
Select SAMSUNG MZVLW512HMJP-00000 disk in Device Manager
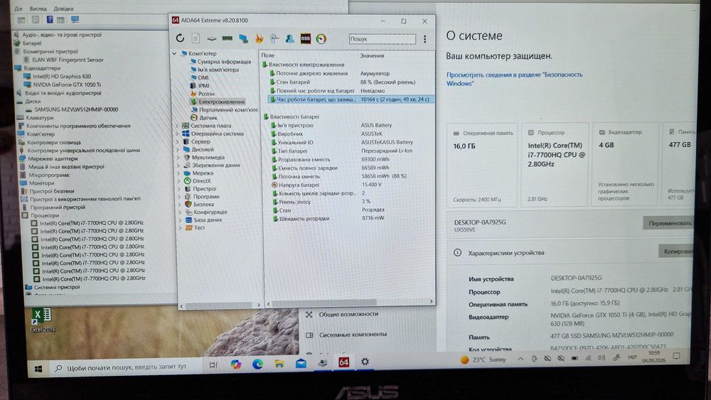click(x=76, y=109)
